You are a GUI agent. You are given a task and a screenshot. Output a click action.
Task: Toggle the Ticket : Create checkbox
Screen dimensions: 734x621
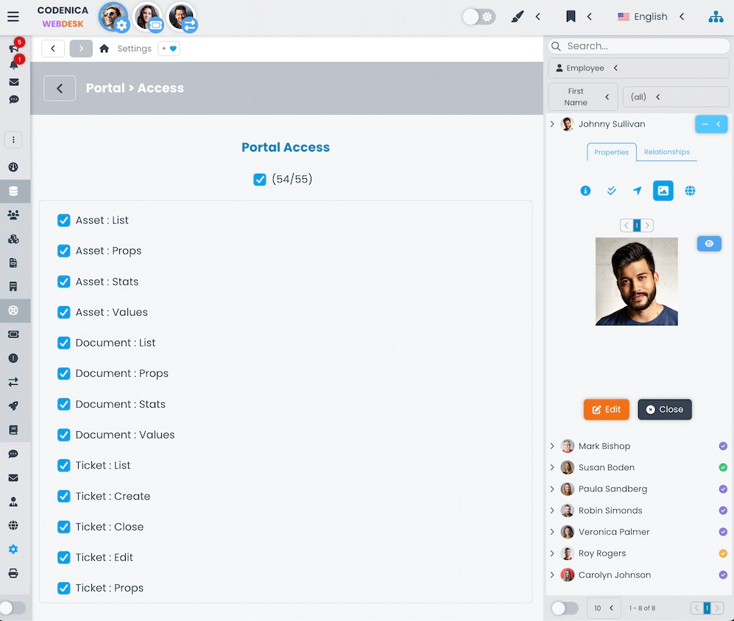click(64, 496)
